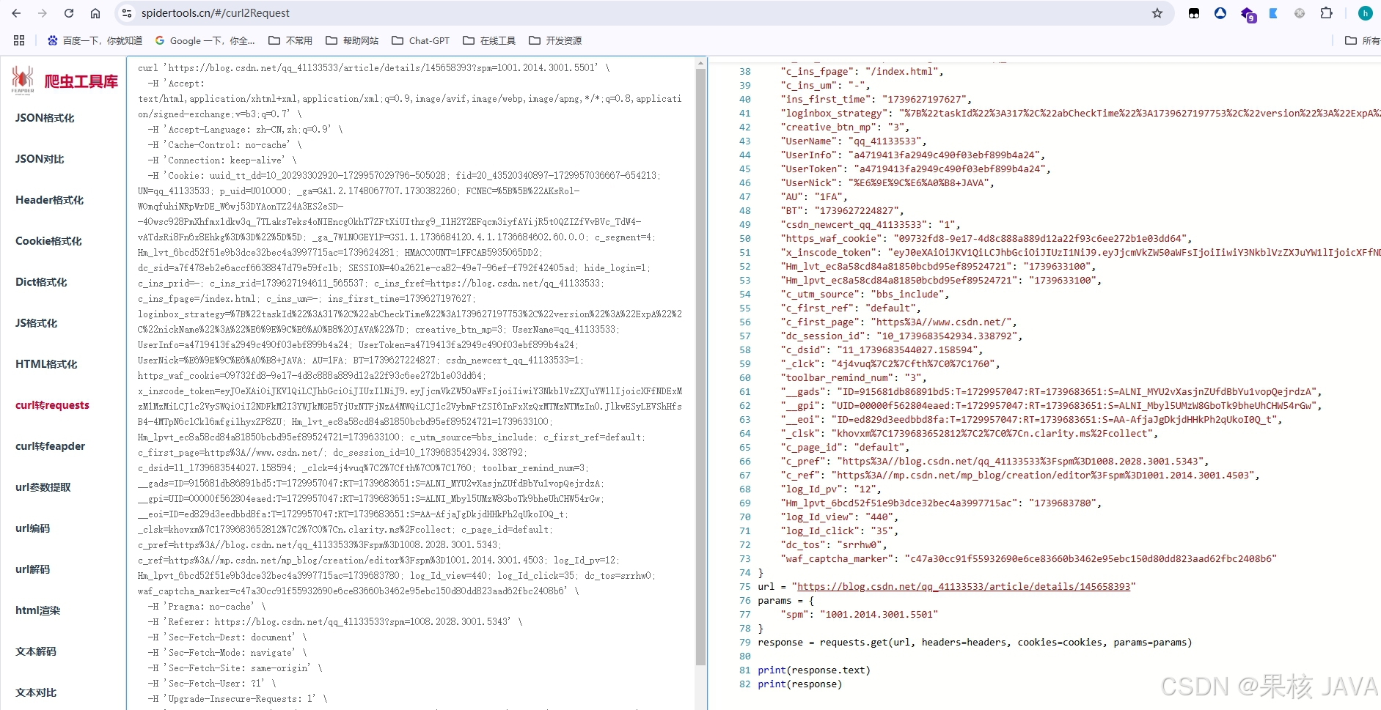Image resolution: width=1381 pixels, height=710 pixels.
Task: Click the 'Pragma: no-cache' header line
Action: pyautogui.click(x=207, y=607)
